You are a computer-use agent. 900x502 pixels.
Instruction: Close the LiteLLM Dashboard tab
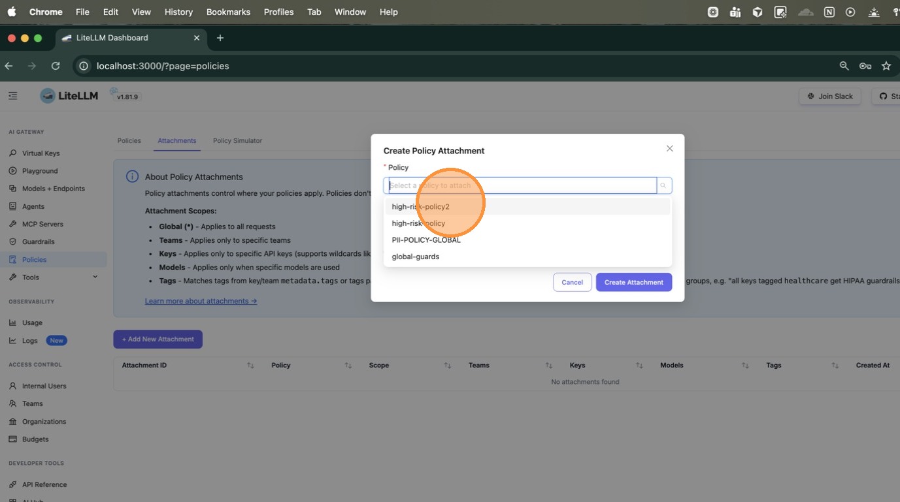coord(197,38)
